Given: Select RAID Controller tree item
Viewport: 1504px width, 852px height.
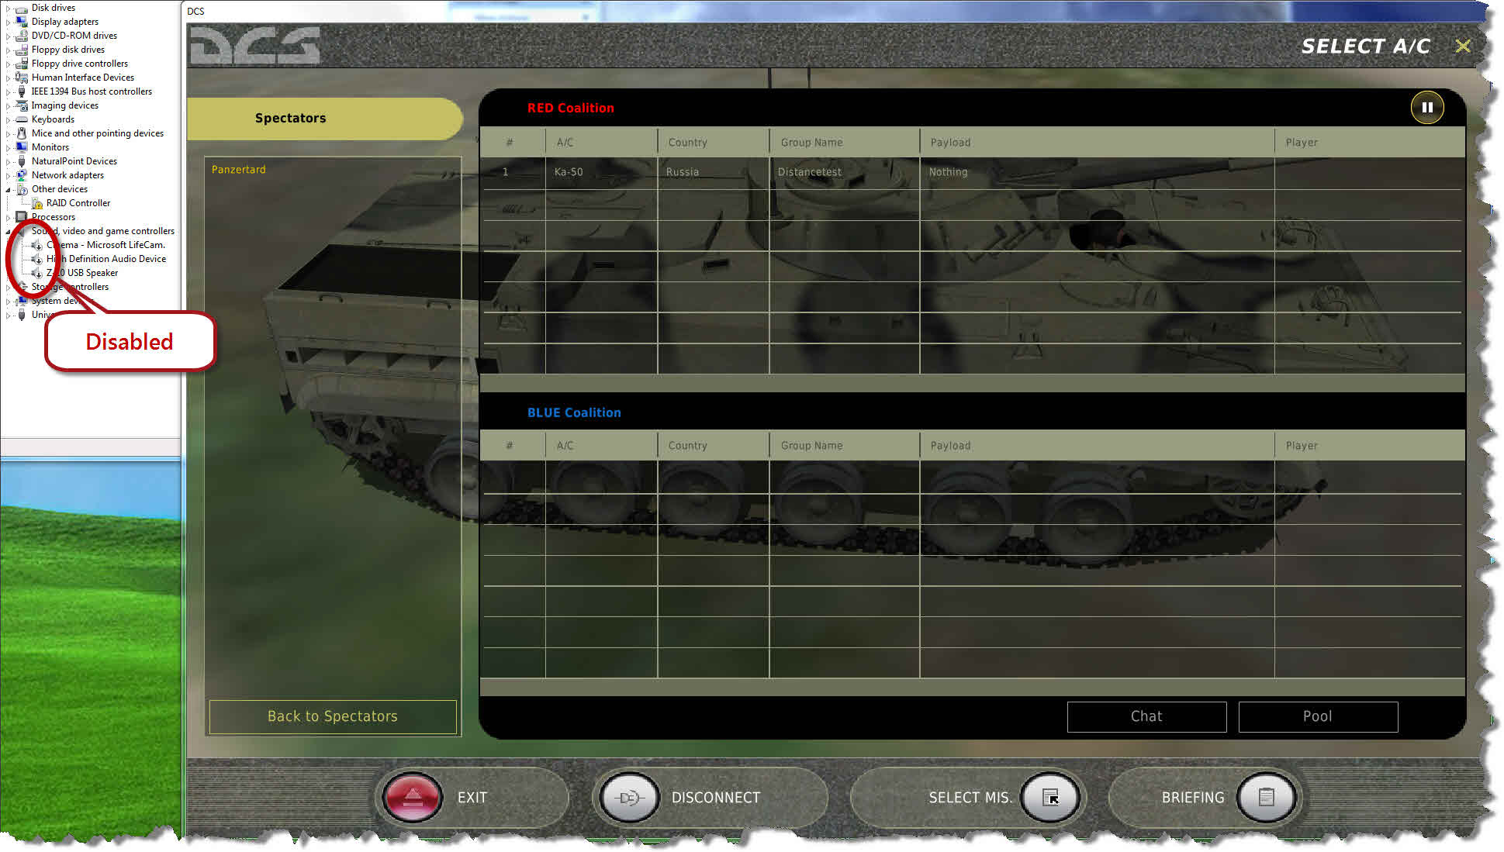Looking at the screenshot, I should pyautogui.click(x=78, y=203).
